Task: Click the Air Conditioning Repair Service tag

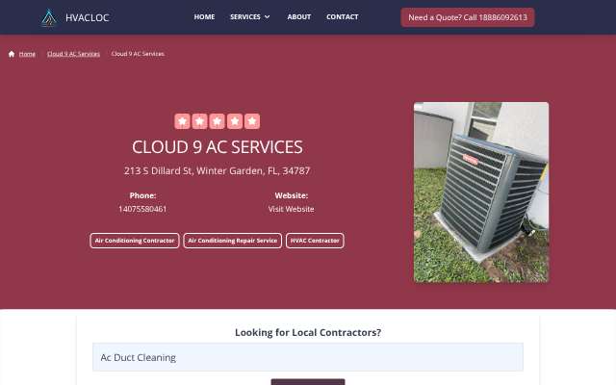Action: (x=233, y=241)
